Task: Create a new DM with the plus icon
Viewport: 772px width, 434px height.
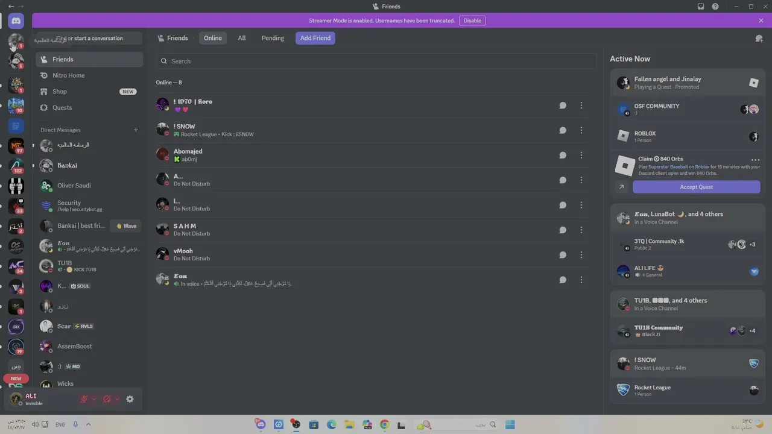Action: tap(136, 130)
